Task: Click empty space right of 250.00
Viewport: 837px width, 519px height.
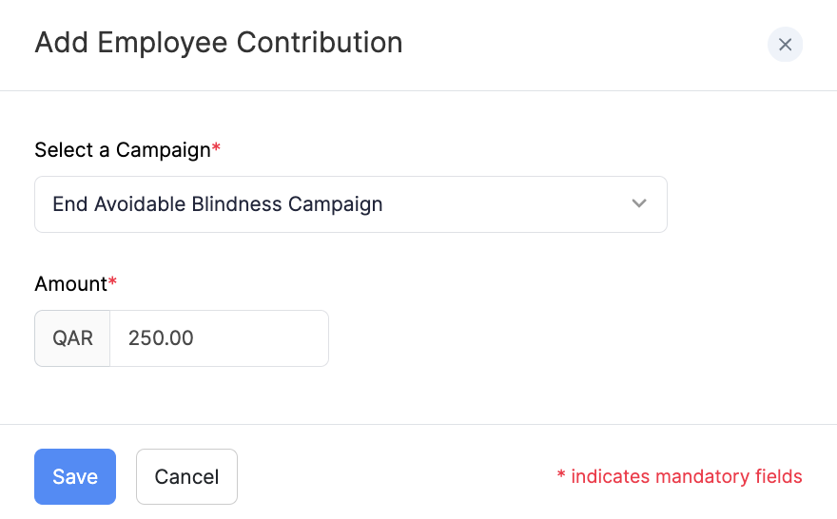Action: 266,338
